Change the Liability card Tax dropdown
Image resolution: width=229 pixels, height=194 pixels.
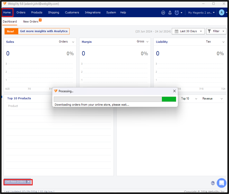[215, 42]
